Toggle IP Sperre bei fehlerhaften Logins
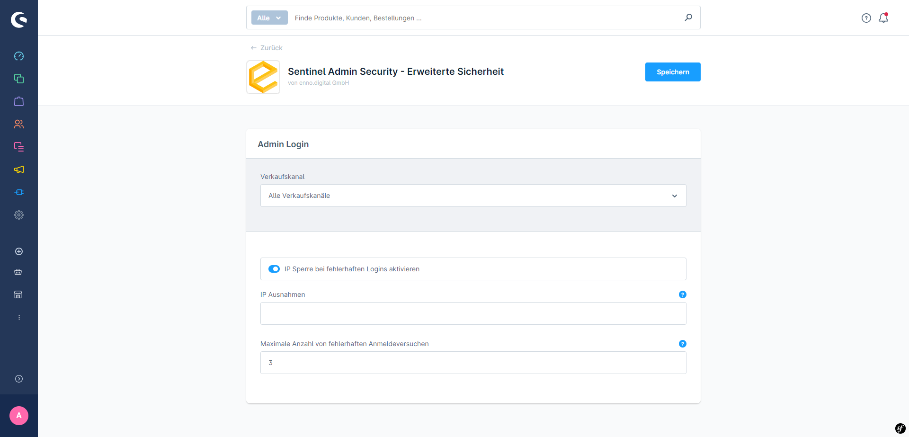The image size is (909, 437). (274, 269)
